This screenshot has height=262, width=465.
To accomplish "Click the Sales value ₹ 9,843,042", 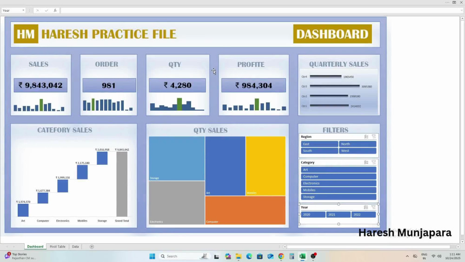I will [x=40, y=86].
